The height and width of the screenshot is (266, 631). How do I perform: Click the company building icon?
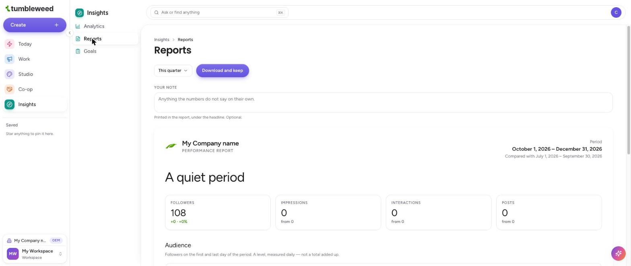9,241
